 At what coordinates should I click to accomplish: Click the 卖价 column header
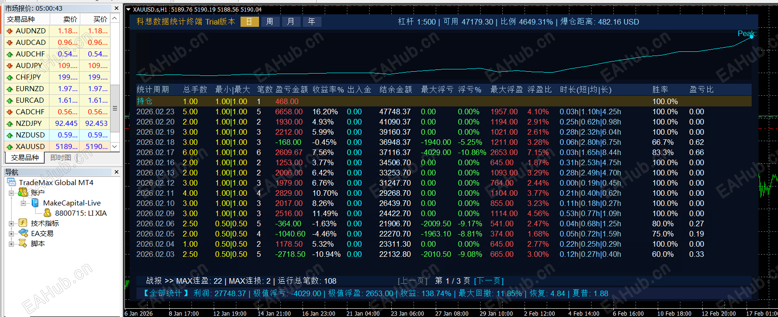pos(65,19)
